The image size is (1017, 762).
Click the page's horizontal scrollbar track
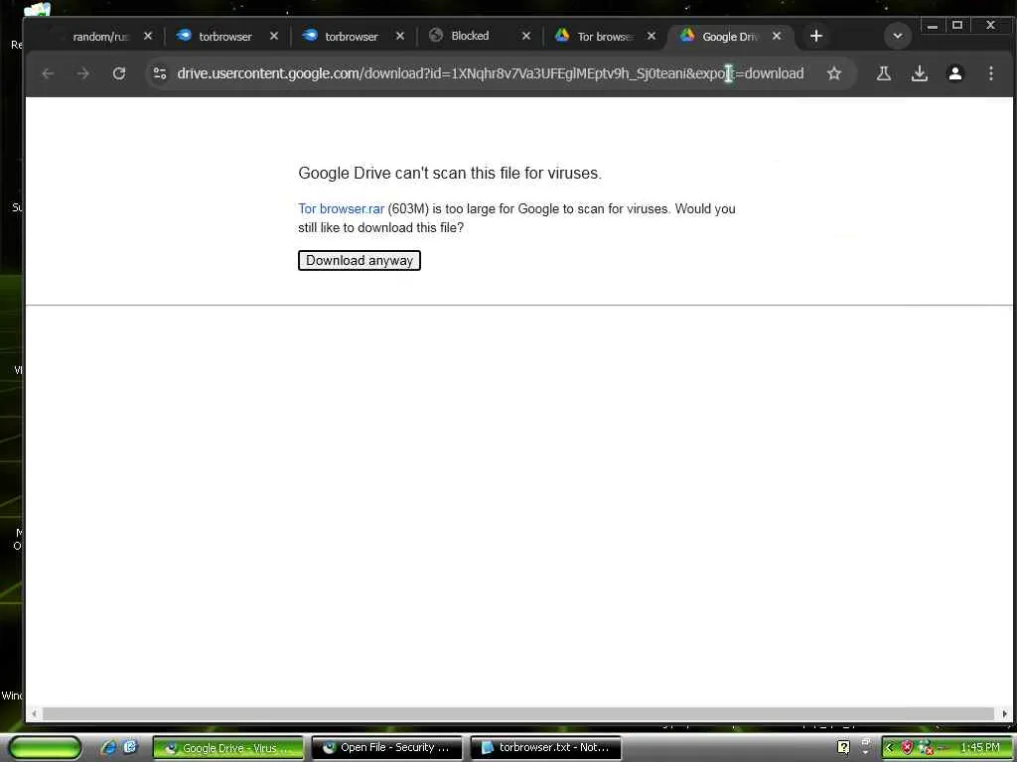coord(518,714)
